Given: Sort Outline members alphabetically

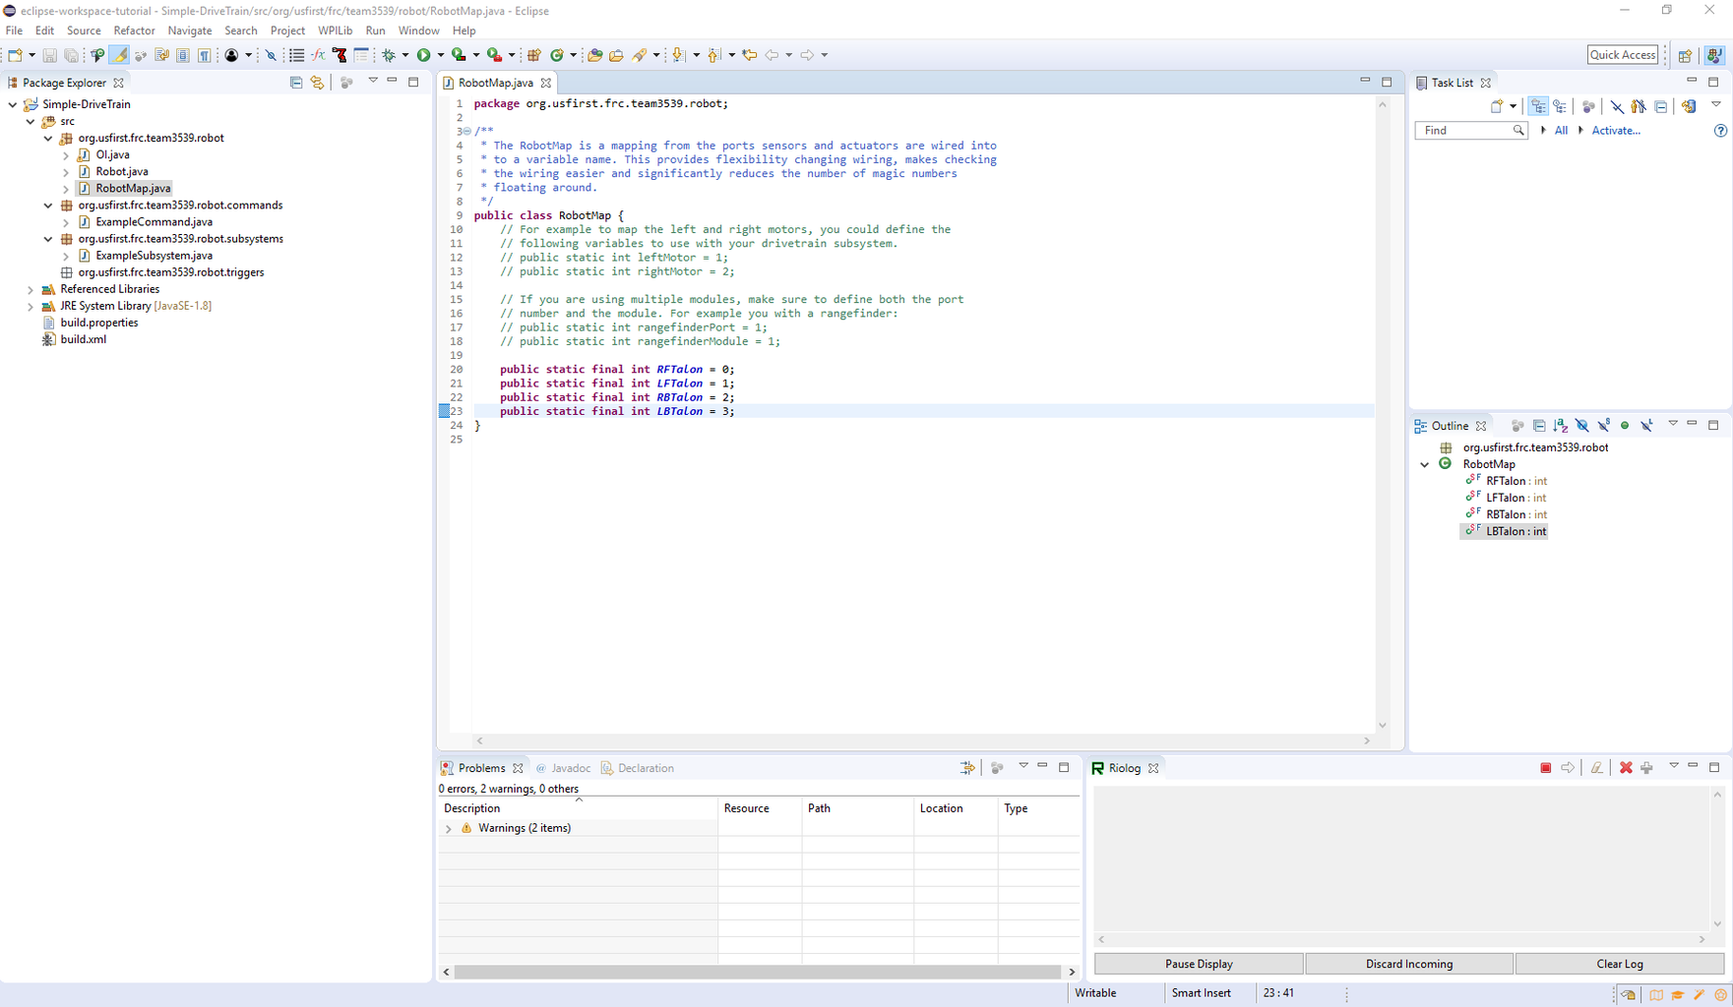Looking at the screenshot, I should click(x=1560, y=425).
